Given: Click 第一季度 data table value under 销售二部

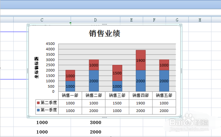Looking at the screenshot, I should coord(94,110).
